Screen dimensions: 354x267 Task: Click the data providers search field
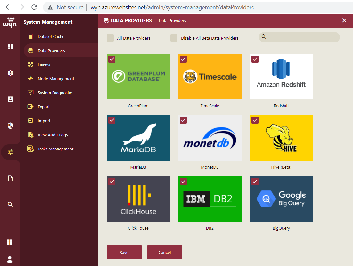click(x=303, y=37)
